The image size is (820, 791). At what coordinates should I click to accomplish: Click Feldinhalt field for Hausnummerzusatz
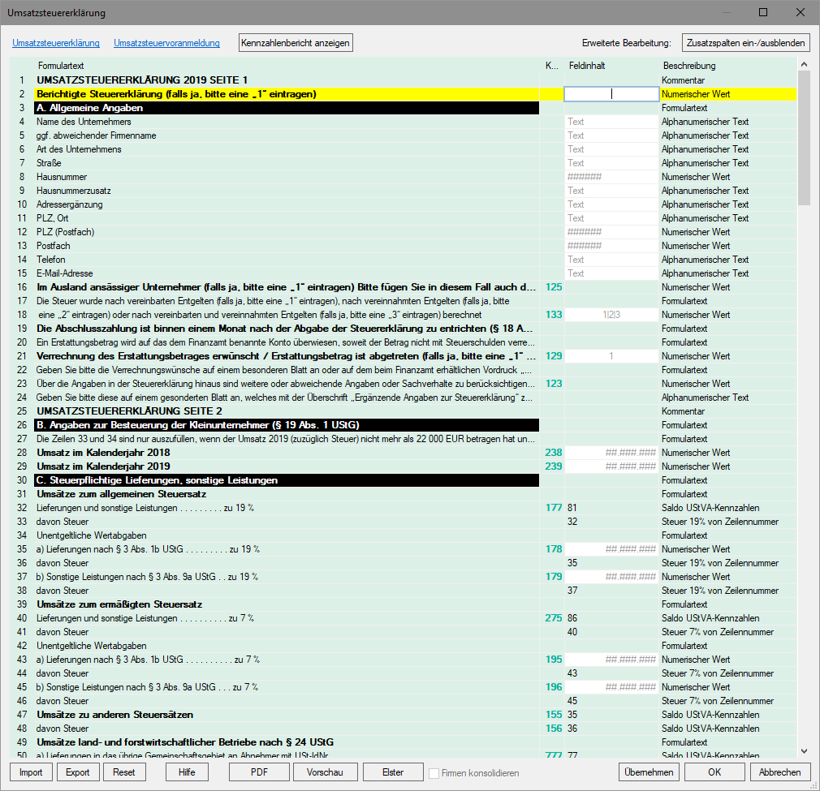click(x=611, y=191)
